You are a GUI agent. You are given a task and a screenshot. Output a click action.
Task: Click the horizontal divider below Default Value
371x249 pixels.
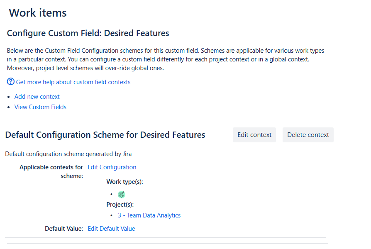coord(166,238)
